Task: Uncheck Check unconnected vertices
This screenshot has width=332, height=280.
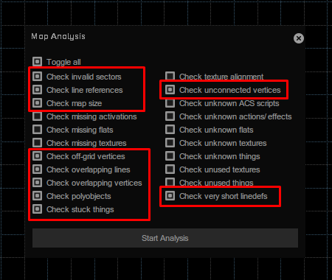Action: (170, 90)
